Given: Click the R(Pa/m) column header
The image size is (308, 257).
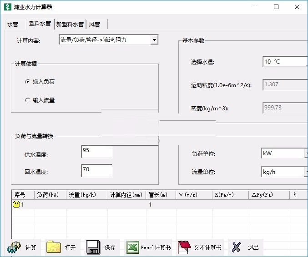Looking at the screenshot, I should click(230, 195).
